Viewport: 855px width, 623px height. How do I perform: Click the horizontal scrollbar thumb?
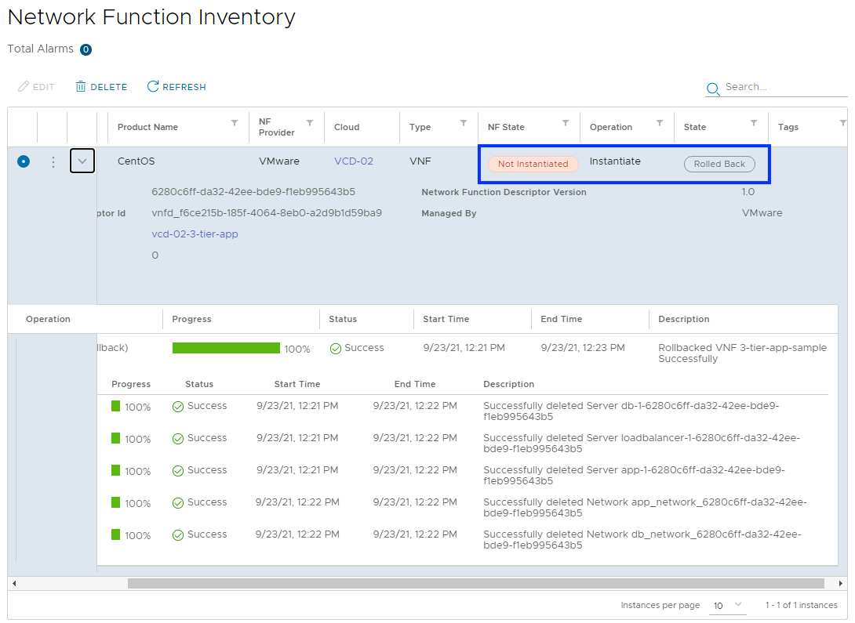pyautogui.click(x=475, y=584)
